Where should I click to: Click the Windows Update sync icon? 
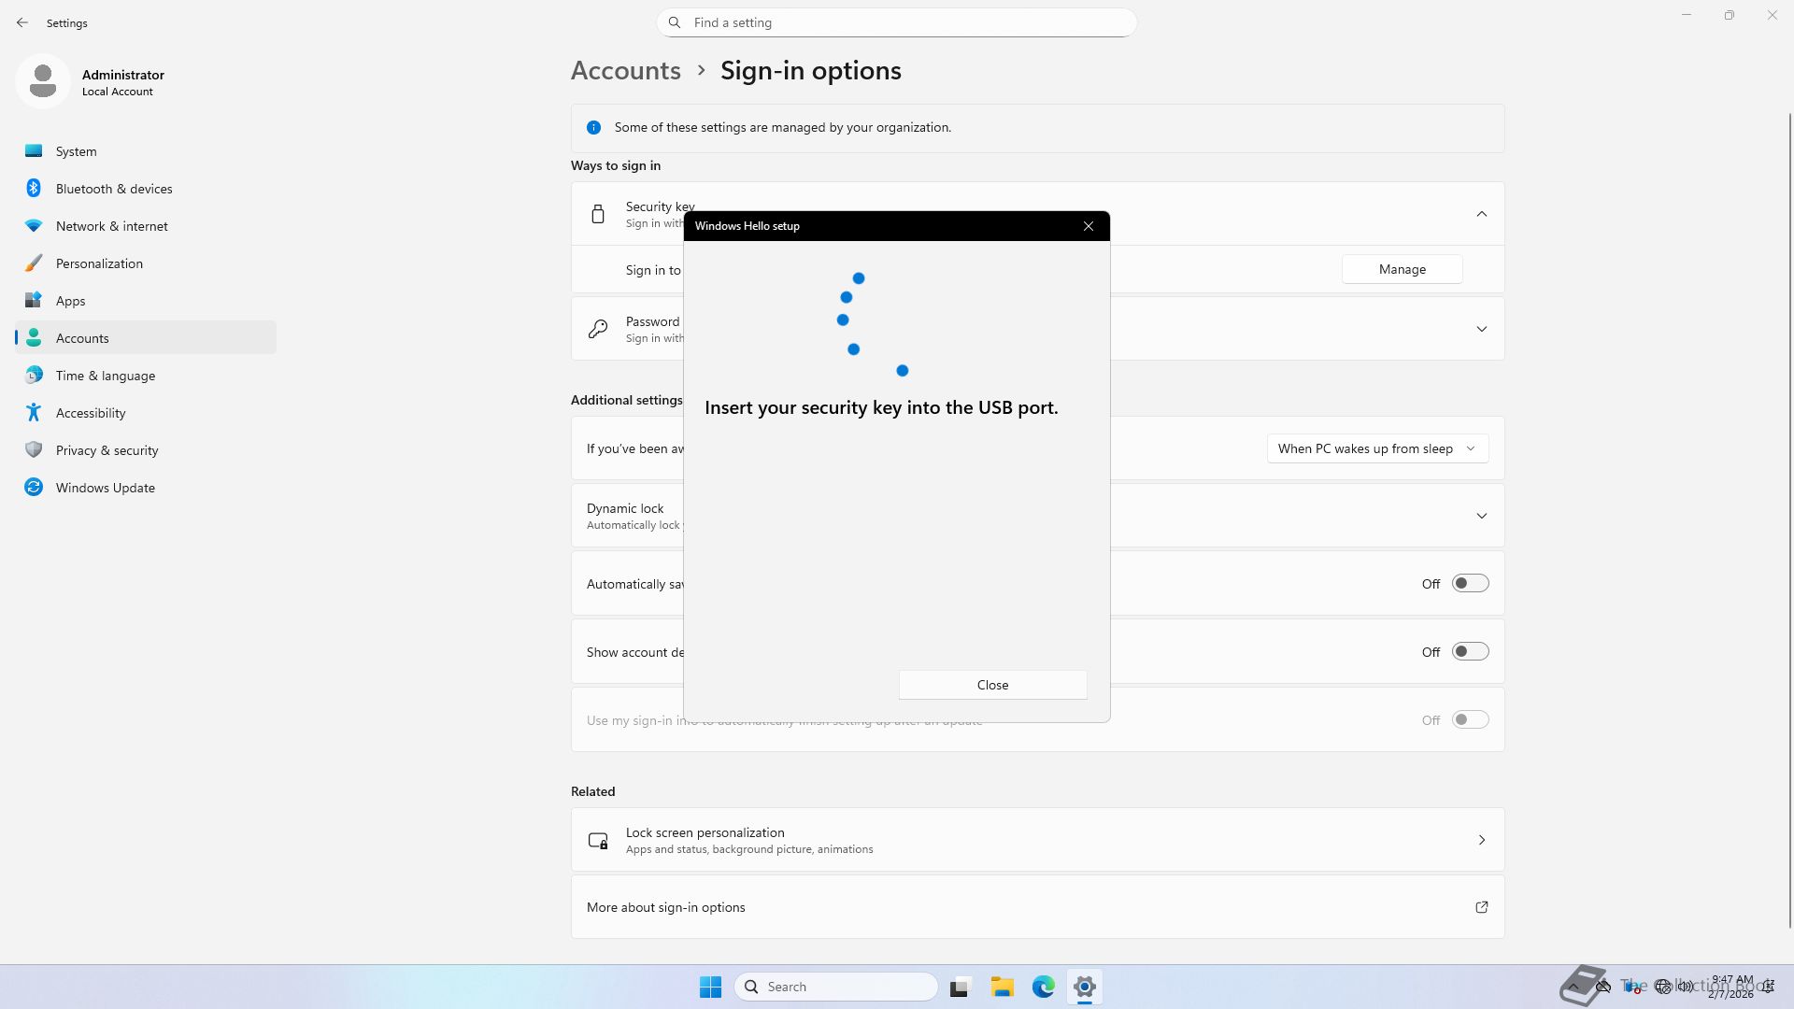tap(34, 488)
